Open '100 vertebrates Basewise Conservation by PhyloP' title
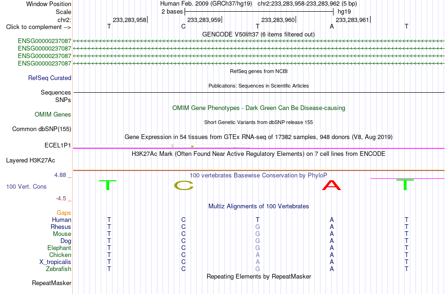This screenshot has height=294, width=445. pos(259,176)
